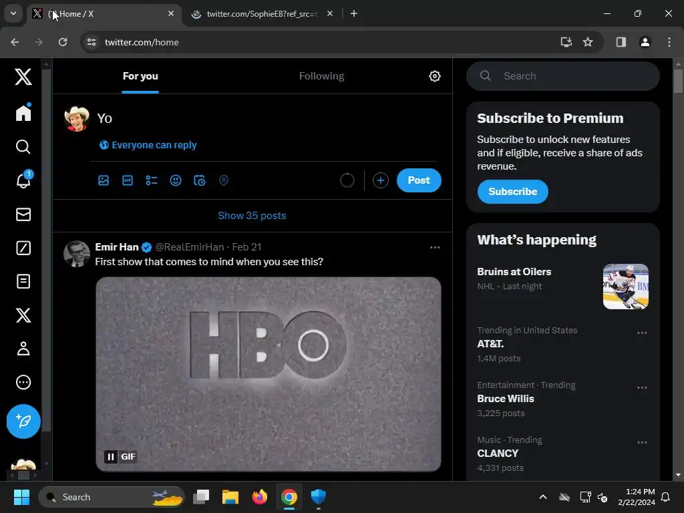Viewport: 684px width, 513px height.
Task: Click the blue Post button
Action: (x=419, y=180)
